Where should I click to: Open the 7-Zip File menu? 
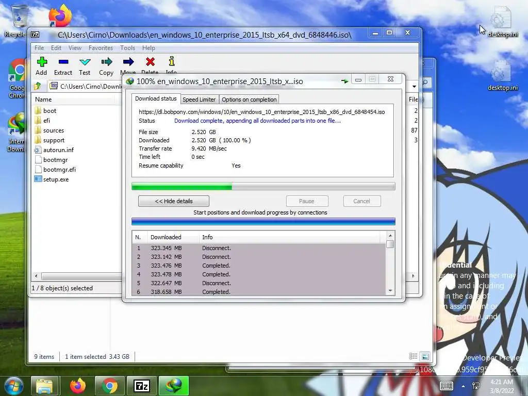39,48
